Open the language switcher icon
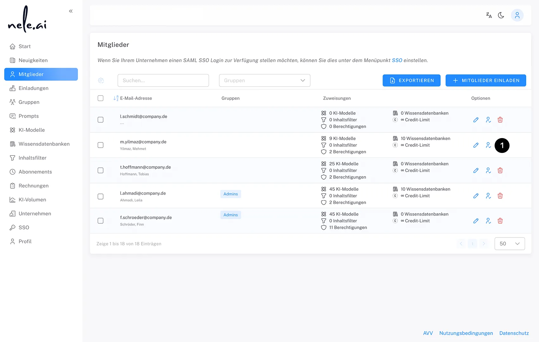This screenshot has width=539, height=342. (x=489, y=15)
